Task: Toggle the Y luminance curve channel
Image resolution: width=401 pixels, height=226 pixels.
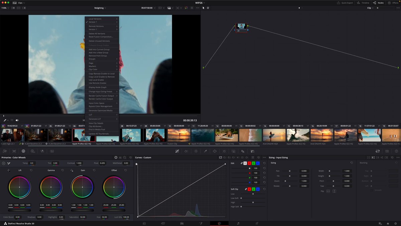Action: [x=245, y=163]
